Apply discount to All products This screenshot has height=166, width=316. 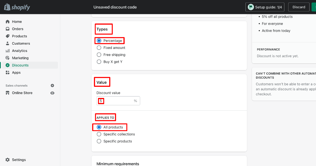(x=99, y=127)
